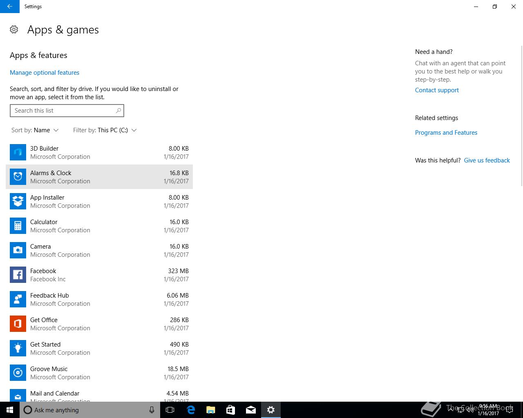The height and width of the screenshot is (418, 523).
Task: Click the Facebook Inc publisher text
Action: [48, 279]
